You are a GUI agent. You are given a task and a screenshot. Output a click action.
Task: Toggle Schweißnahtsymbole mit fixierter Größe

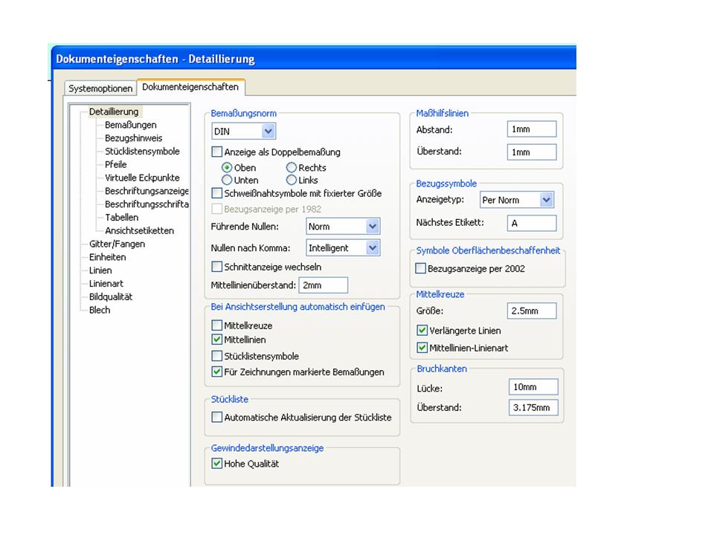click(217, 193)
